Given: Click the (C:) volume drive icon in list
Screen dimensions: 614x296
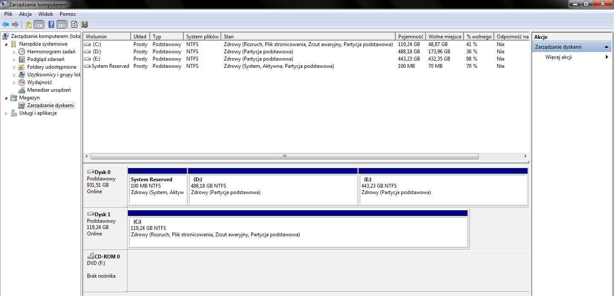Looking at the screenshot, I should click(88, 44).
